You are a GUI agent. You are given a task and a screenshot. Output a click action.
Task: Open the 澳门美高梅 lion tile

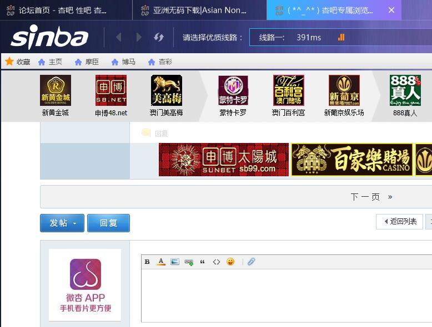(x=167, y=95)
